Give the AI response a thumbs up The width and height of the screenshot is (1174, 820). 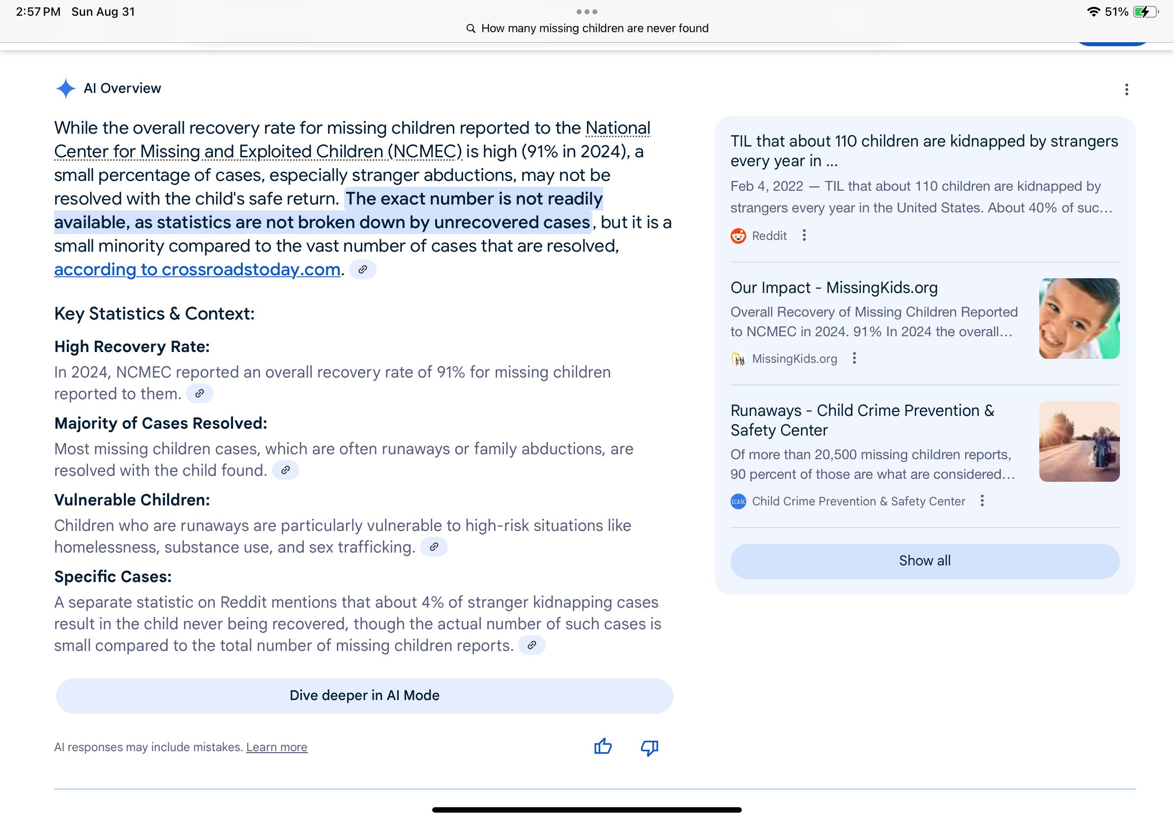tap(603, 747)
